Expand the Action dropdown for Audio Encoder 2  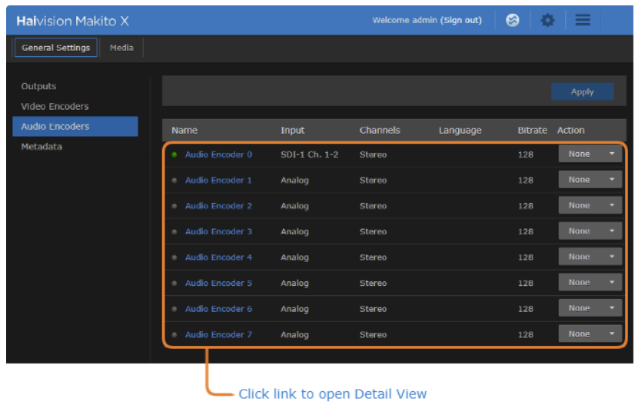tap(590, 205)
